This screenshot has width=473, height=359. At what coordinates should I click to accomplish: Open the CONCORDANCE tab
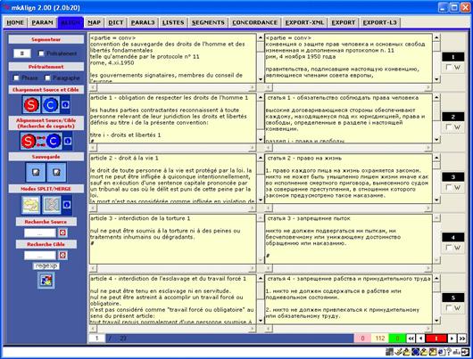coord(254,22)
